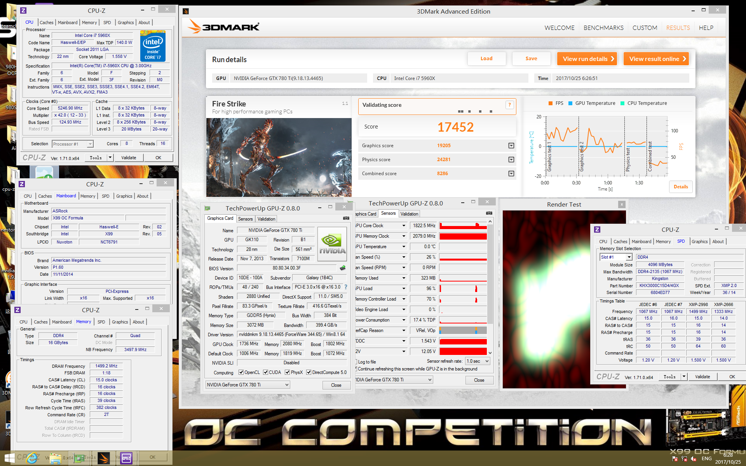Viewport: 746px width, 466px height.
Task: Toggle the DirectCompute 5.0 checkbox
Action: coord(309,372)
